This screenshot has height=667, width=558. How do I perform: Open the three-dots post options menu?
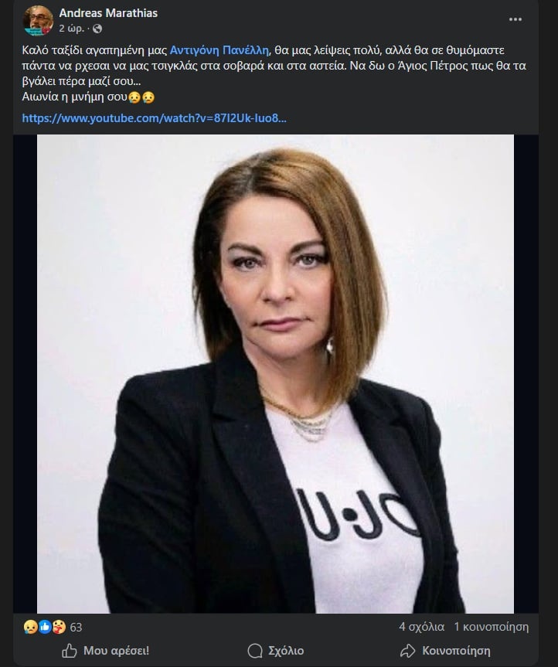pyautogui.click(x=515, y=19)
